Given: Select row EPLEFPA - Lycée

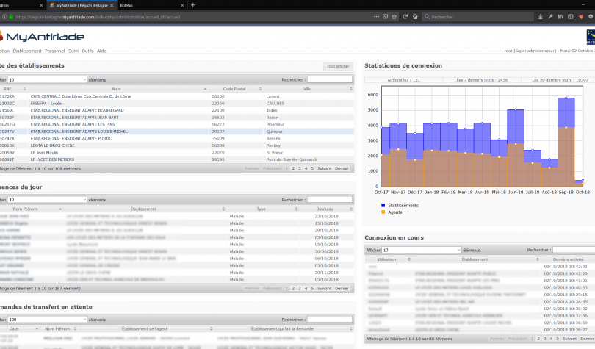Looking at the screenshot, I should coord(177,103).
